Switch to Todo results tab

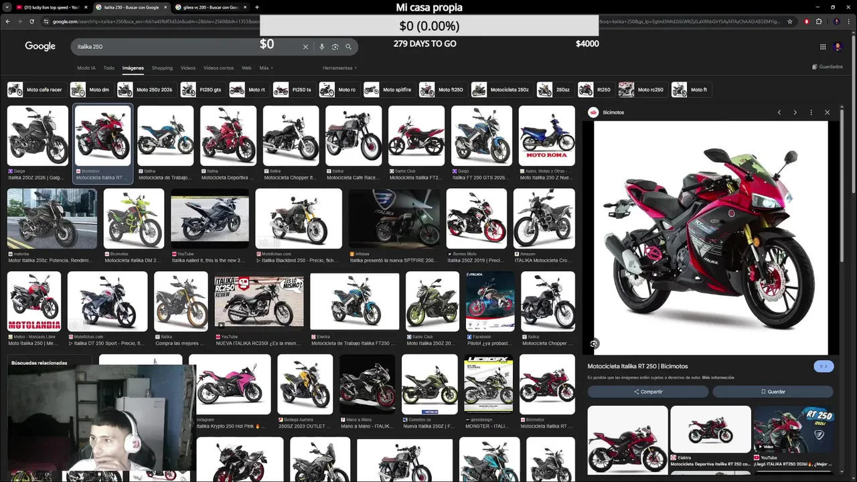108,68
